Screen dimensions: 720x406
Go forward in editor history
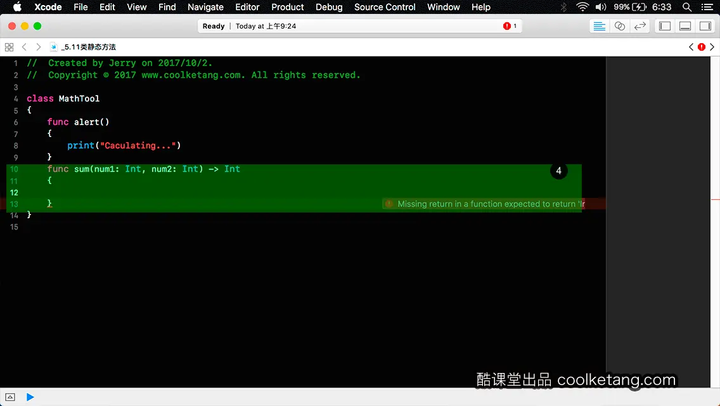point(39,47)
